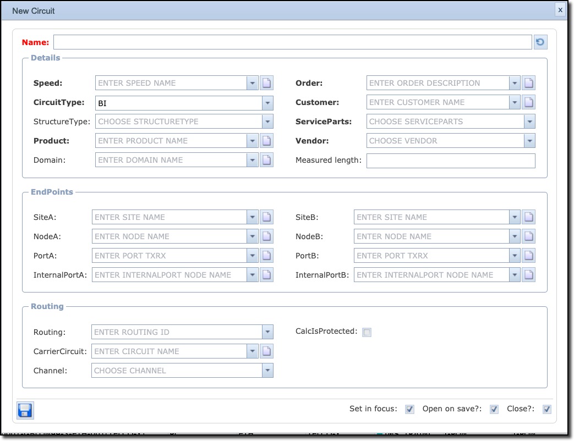Focus the Measured length input field
This screenshot has width=574, height=441.
(x=450, y=161)
